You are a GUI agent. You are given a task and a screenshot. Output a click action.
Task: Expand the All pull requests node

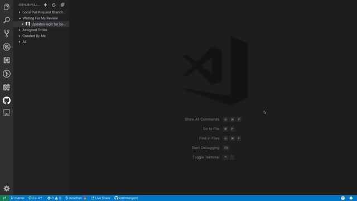click(x=20, y=42)
